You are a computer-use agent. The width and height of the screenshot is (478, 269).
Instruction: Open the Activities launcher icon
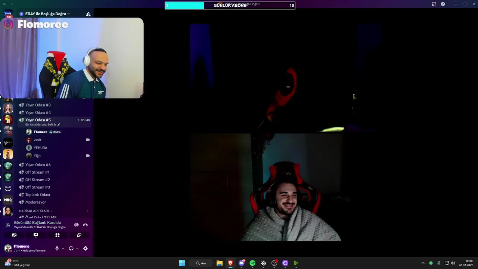coord(58,235)
